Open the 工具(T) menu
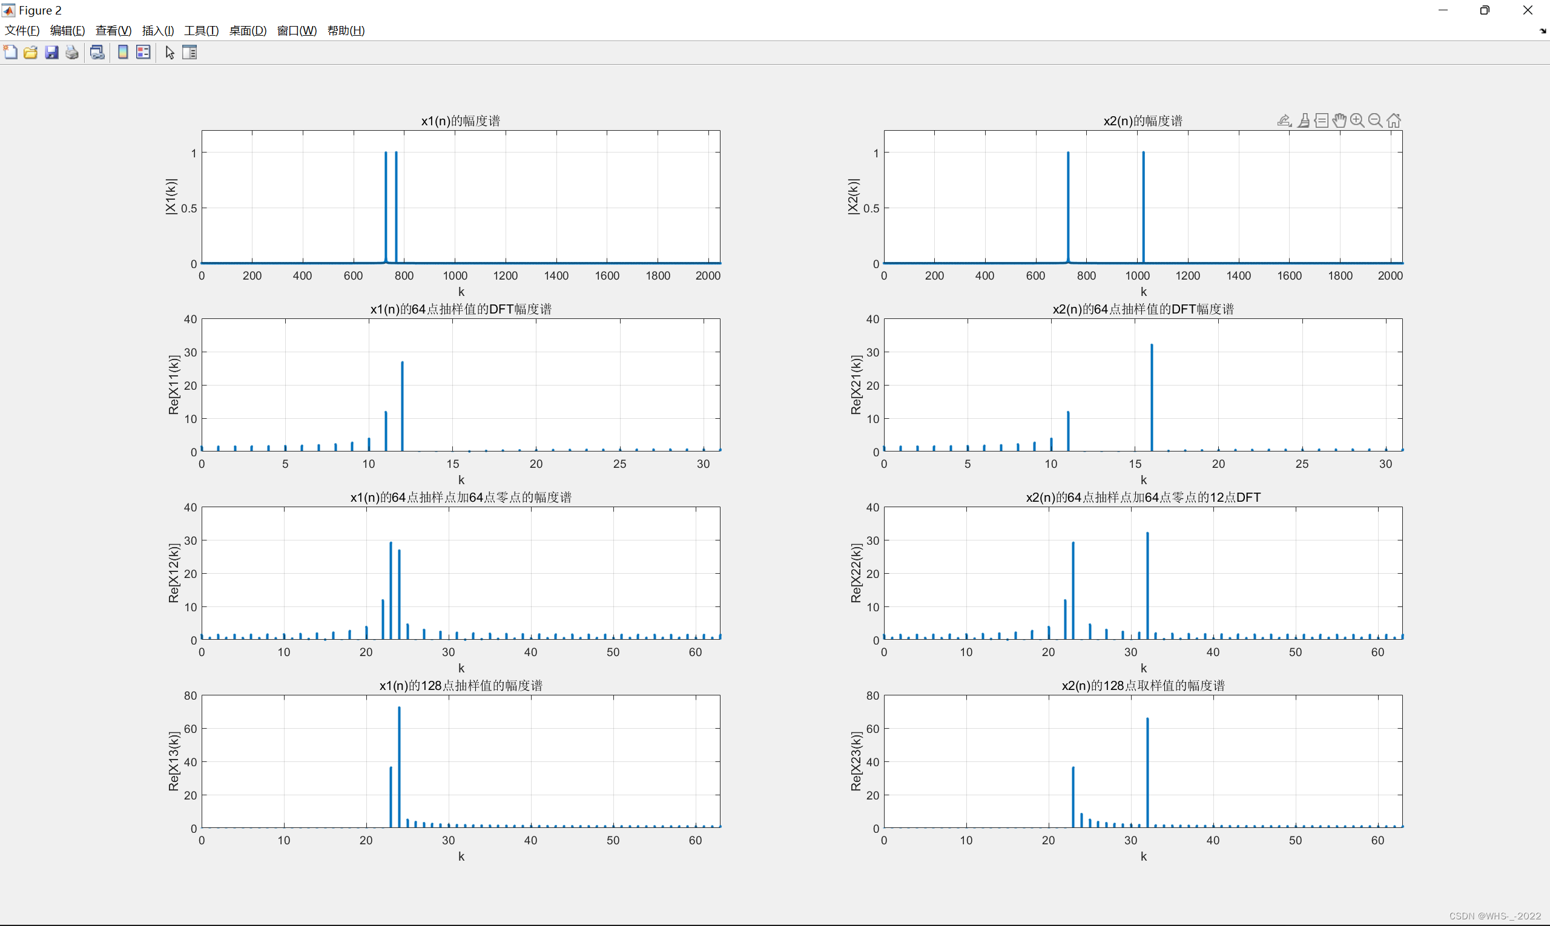Screen dimensions: 1550x926 click(x=201, y=31)
